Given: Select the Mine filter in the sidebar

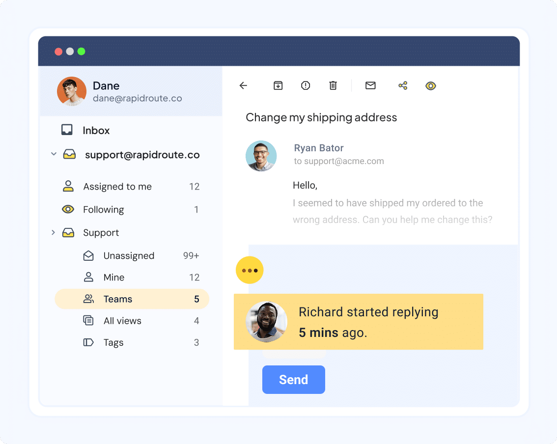Looking at the screenshot, I should coord(114,277).
